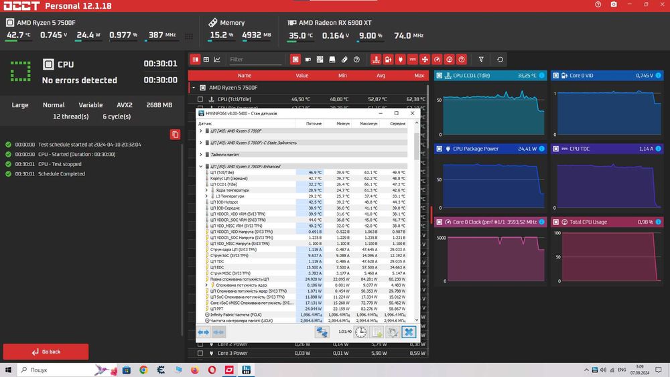Open the Windows Start menu
This screenshot has width=670, height=377.
click(8, 370)
